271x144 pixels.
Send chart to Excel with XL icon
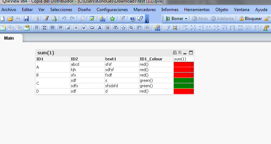tap(180, 53)
